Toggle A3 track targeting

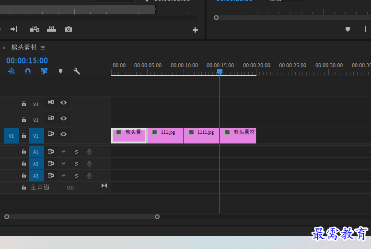(x=36, y=176)
